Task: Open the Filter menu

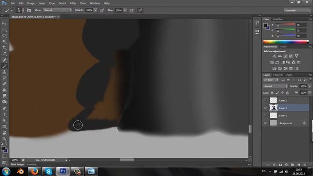Action: point(73,3)
